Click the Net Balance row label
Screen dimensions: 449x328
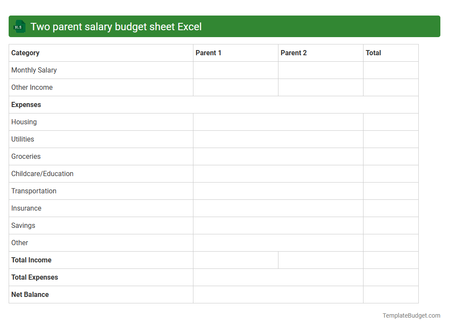(30, 294)
